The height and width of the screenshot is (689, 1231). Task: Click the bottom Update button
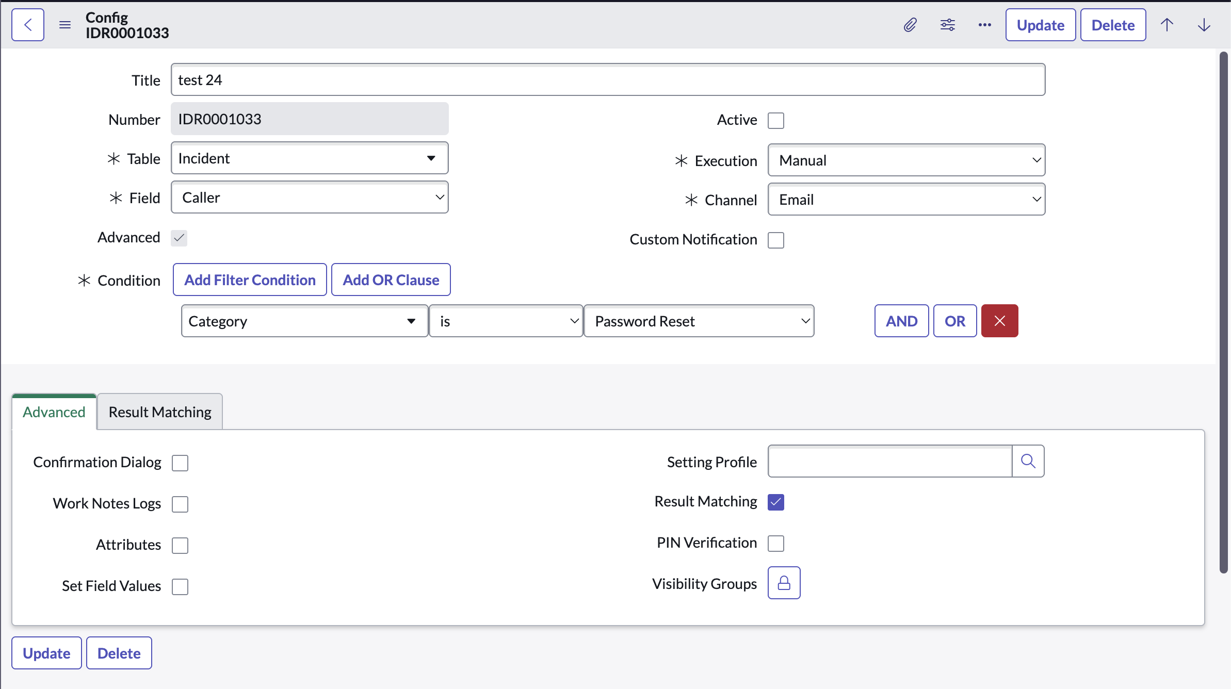point(46,653)
